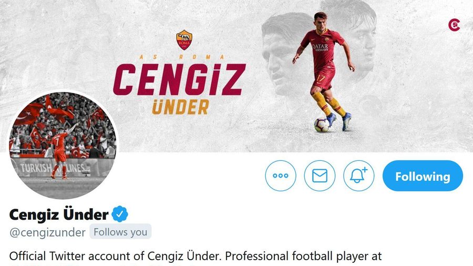Click the orange ÜNDER text in banner

(180, 107)
